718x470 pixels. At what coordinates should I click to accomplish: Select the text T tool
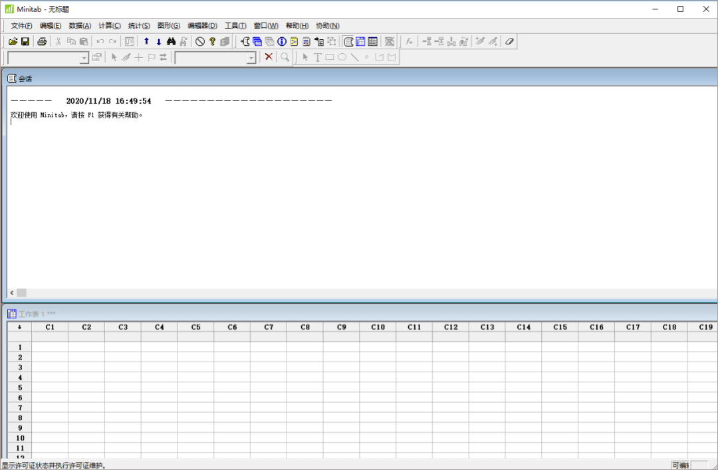[317, 57]
